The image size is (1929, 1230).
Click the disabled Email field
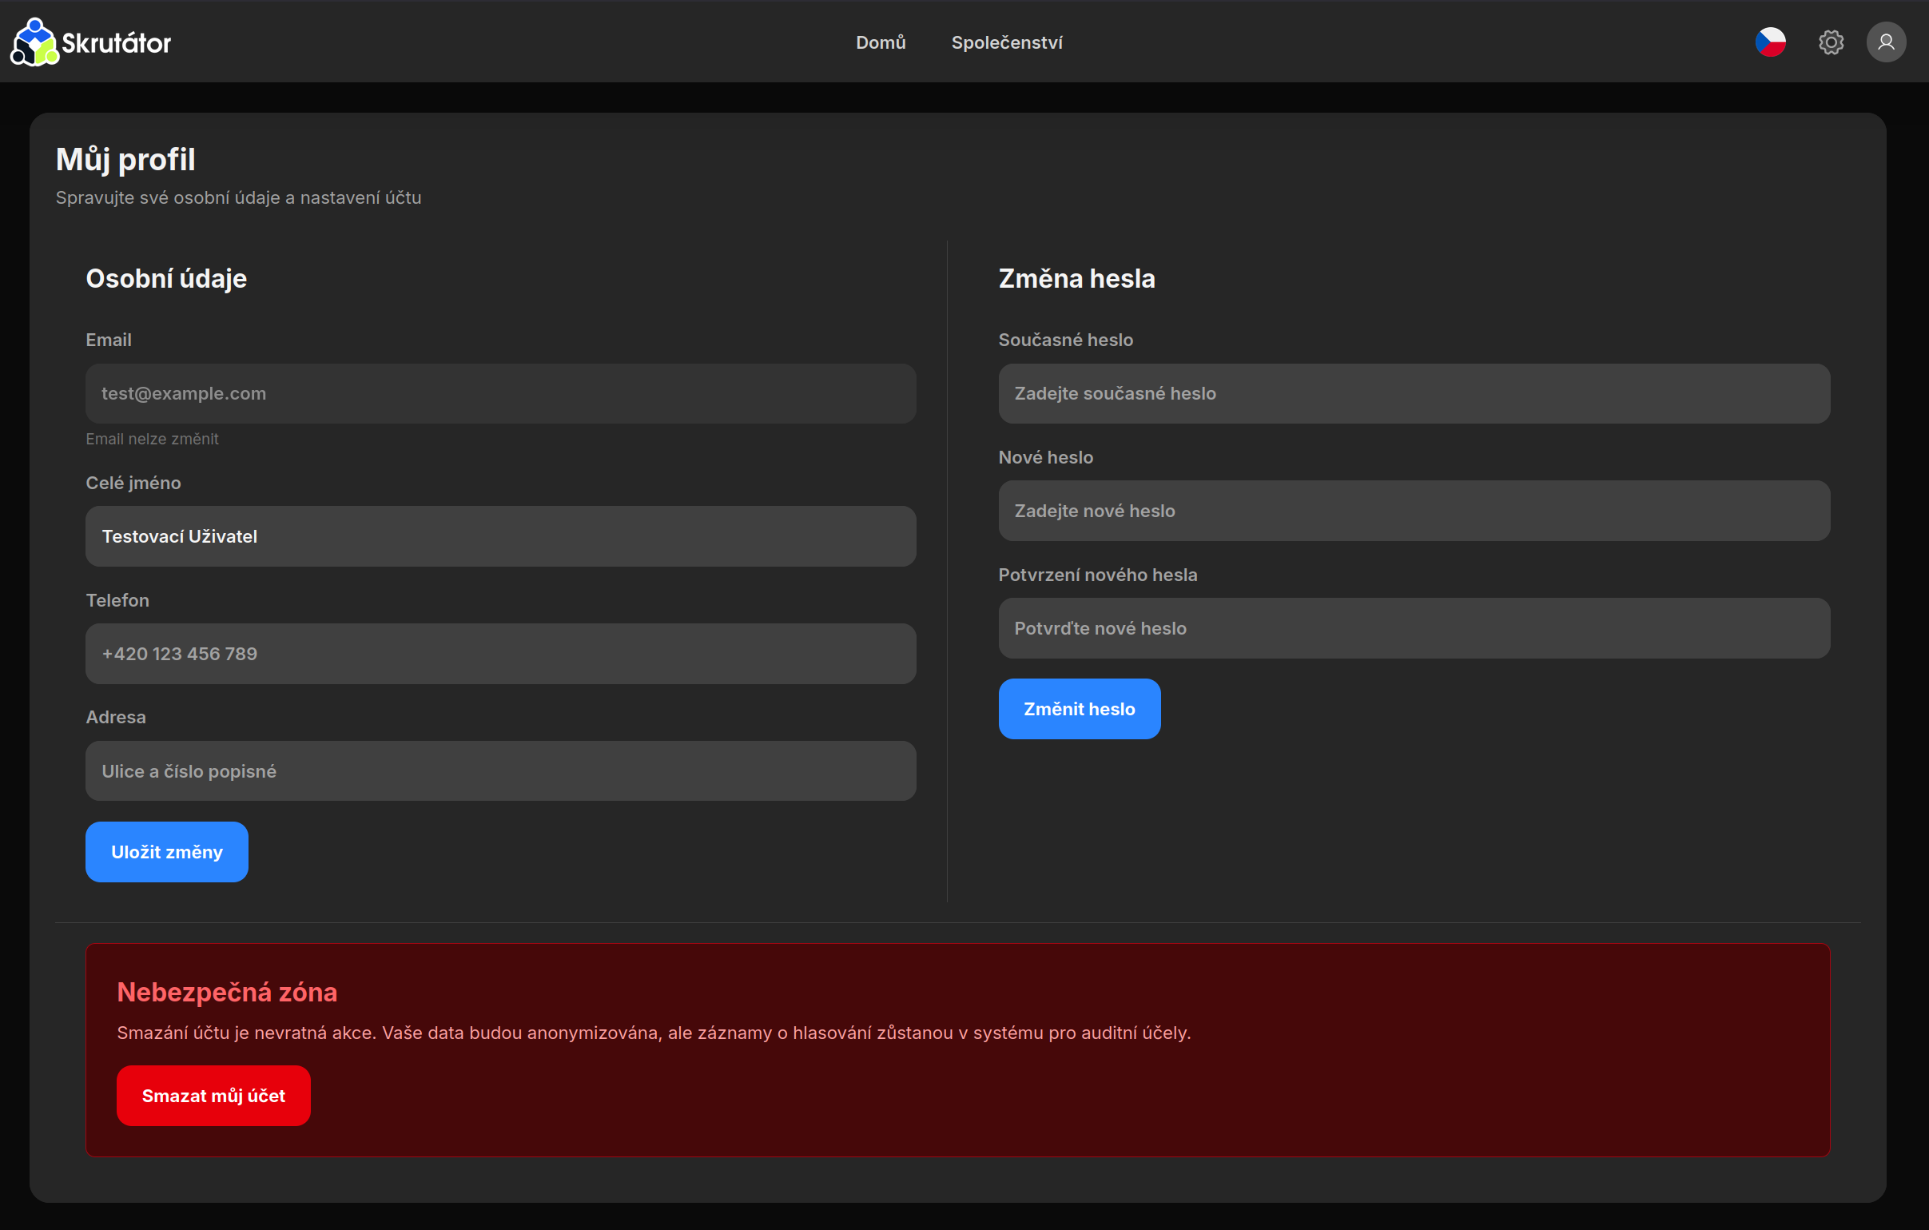pyautogui.click(x=501, y=393)
